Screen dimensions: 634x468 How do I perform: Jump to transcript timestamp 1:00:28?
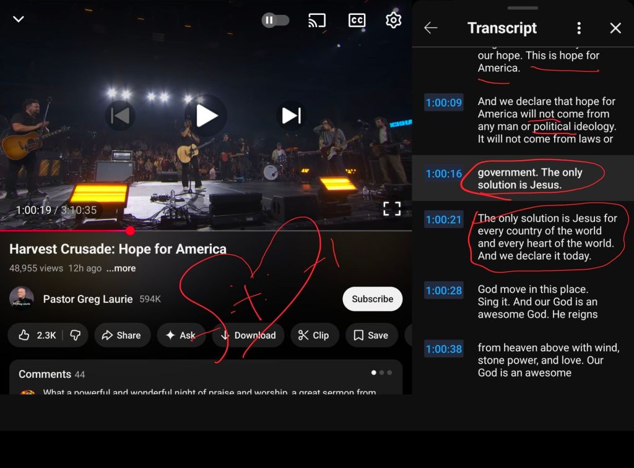(x=443, y=291)
